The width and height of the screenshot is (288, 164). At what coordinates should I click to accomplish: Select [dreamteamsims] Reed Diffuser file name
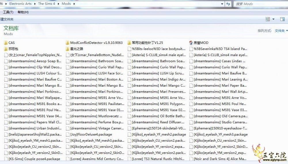[x=158, y=122]
